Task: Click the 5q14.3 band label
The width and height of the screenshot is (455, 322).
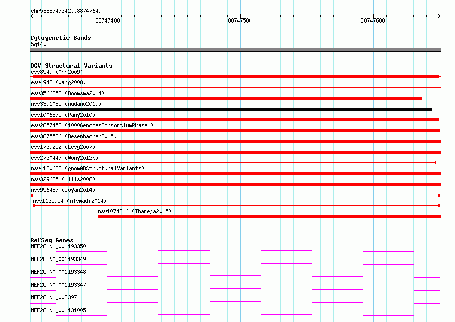Action: 40,44
